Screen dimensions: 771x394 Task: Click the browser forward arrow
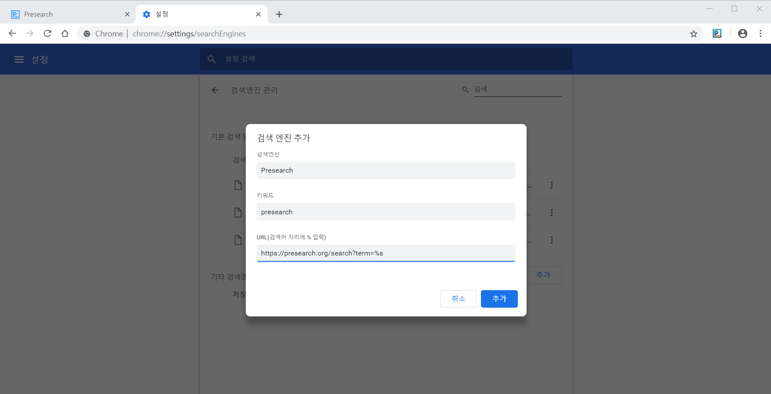(x=30, y=33)
